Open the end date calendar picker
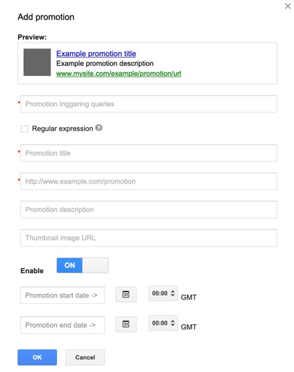 click(126, 324)
